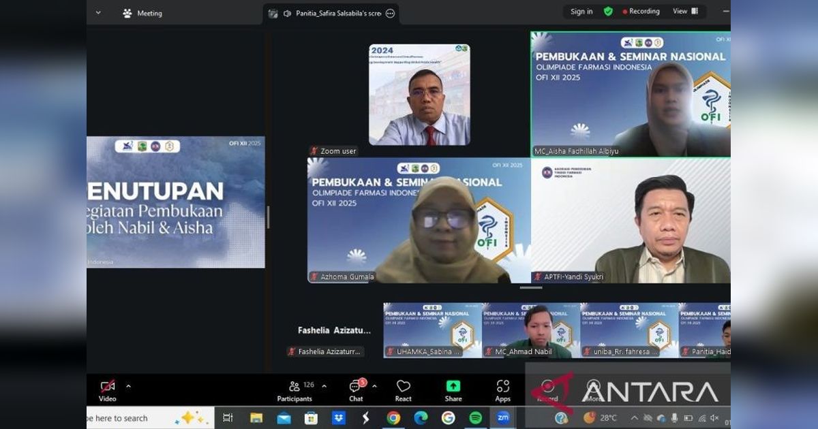Open Spotify from the taskbar

click(475, 418)
